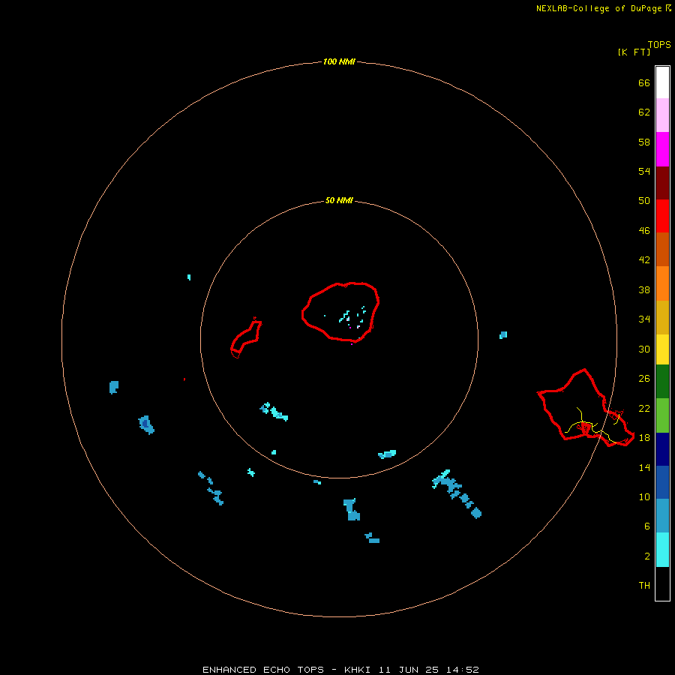This screenshot has height=675, width=675.
Task: Click the legend value '66'
Action: [x=644, y=82]
